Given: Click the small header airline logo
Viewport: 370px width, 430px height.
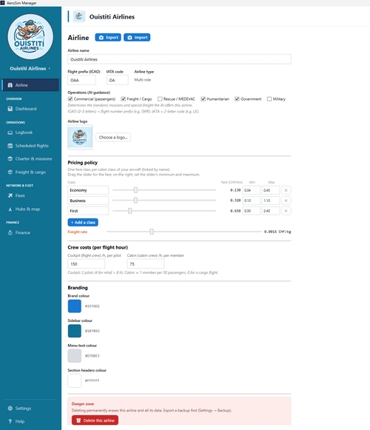Looking at the screenshot, I should point(79,16).
